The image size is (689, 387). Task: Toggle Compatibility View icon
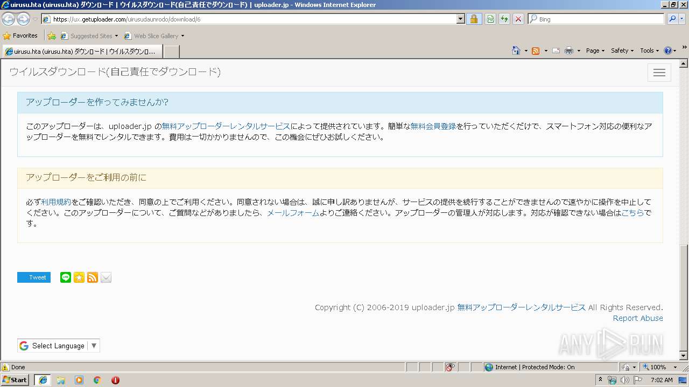tap(490, 19)
